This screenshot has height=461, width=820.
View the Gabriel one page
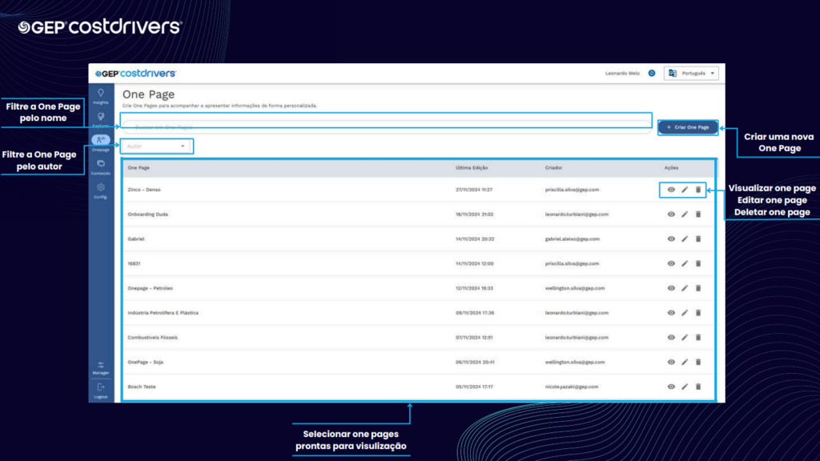pyautogui.click(x=671, y=239)
